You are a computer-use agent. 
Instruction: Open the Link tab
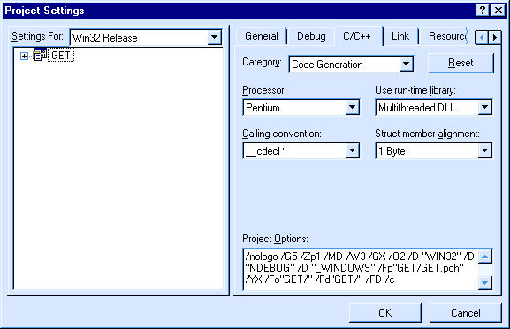click(x=400, y=36)
